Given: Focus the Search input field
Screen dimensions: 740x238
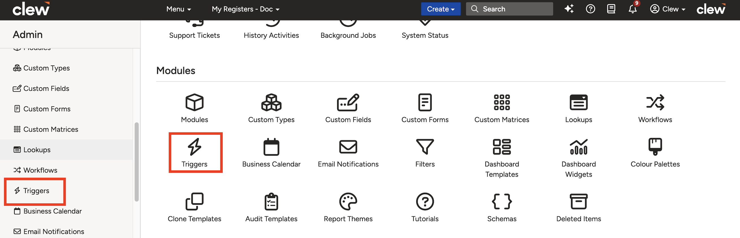Looking at the screenshot, I should [x=509, y=9].
